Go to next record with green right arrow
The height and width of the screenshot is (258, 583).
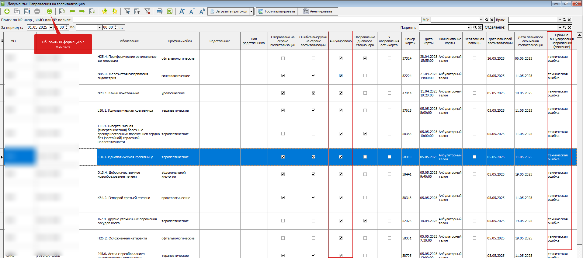pos(82,11)
